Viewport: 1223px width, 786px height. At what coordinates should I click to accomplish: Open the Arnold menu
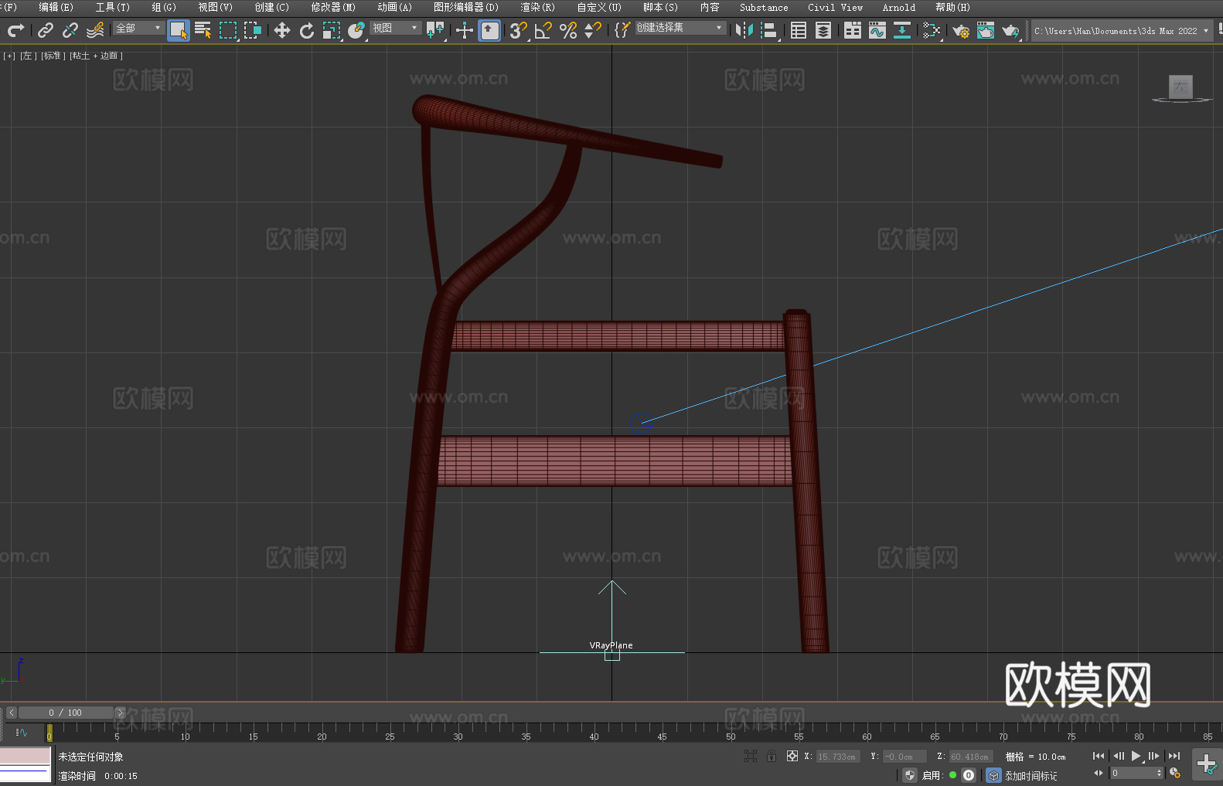coord(898,7)
